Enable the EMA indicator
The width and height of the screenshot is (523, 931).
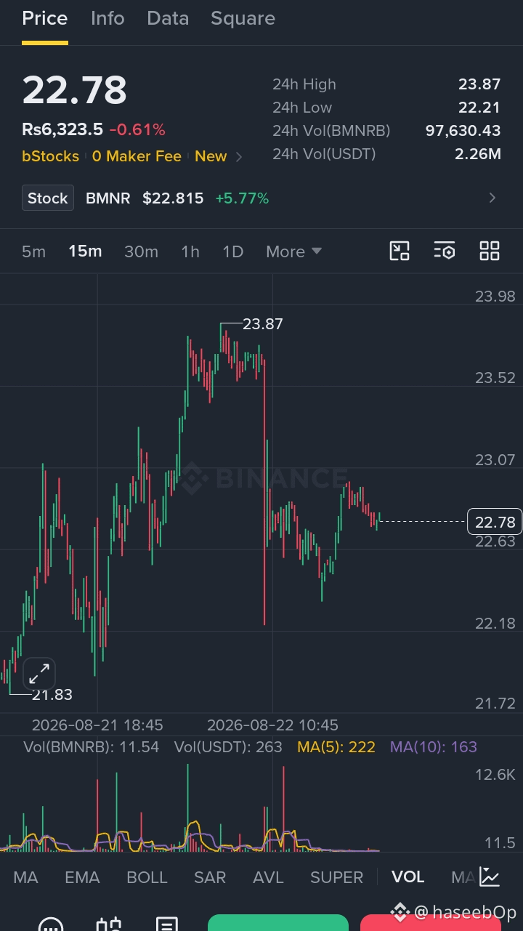click(82, 877)
